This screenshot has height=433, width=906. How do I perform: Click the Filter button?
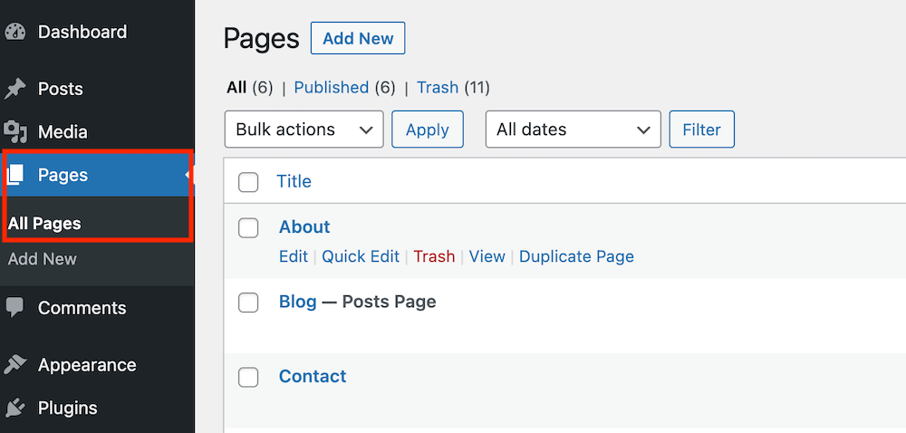[x=702, y=130]
